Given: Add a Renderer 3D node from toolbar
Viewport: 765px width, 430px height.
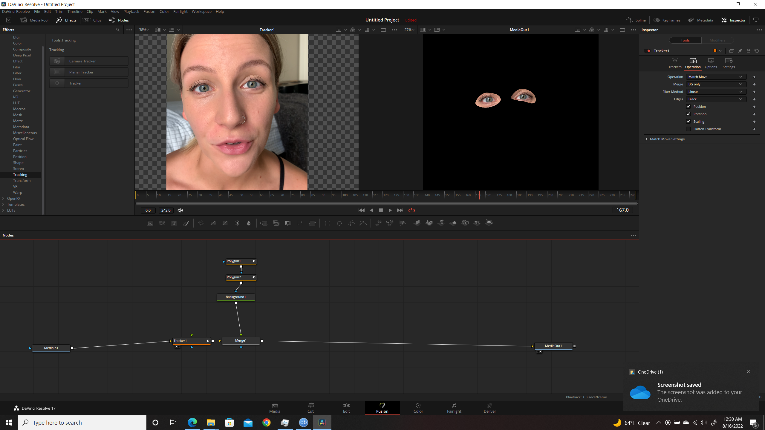Looking at the screenshot, I should [x=489, y=223].
